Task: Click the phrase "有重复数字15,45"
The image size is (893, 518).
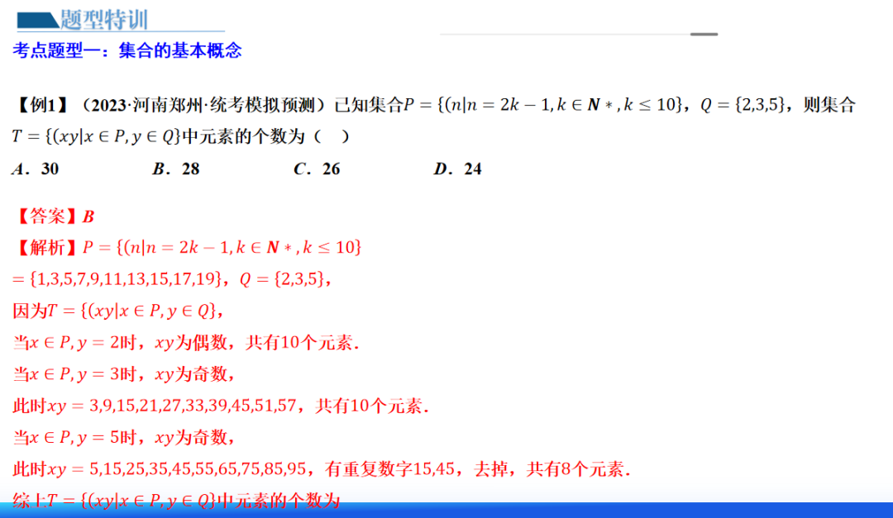Action: click(x=390, y=469)
